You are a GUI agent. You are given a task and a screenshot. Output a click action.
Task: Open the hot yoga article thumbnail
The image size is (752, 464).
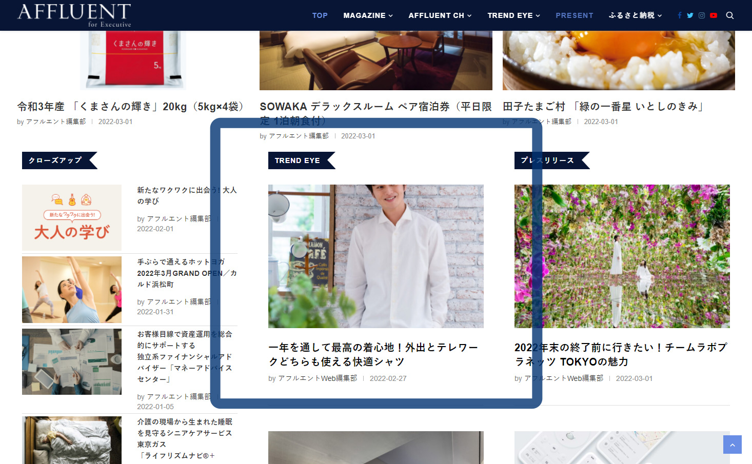tap(72, 290)
